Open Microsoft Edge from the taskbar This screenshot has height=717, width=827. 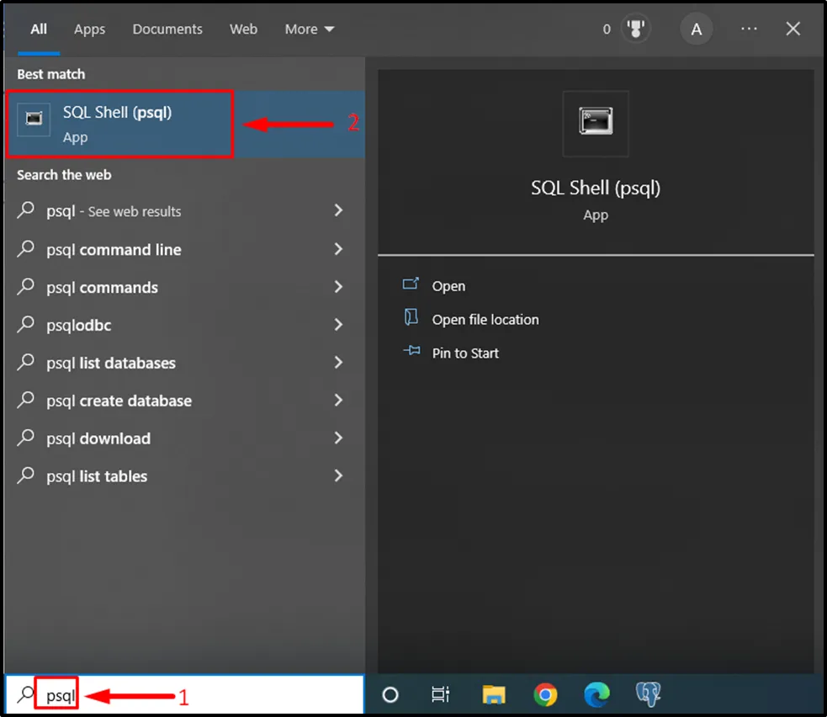pyautogui.click(x=596, y=694)
